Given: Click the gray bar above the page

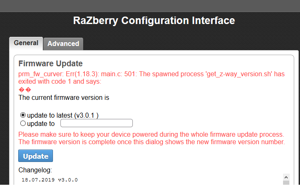Looking at the screenshot, I should tap(150, 6).
